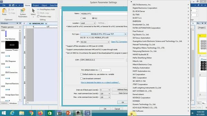The image size is (207, 116).
Task: Choose Free Protocol in vendor list
Action: (x=159, y=31)
